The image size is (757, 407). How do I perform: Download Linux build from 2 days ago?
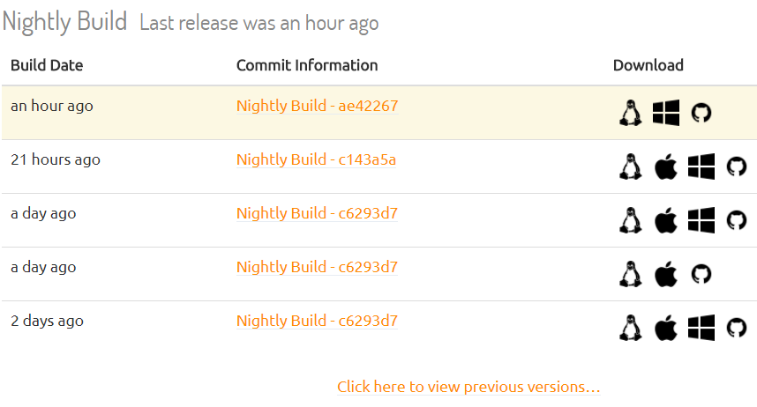coord(631,328)
